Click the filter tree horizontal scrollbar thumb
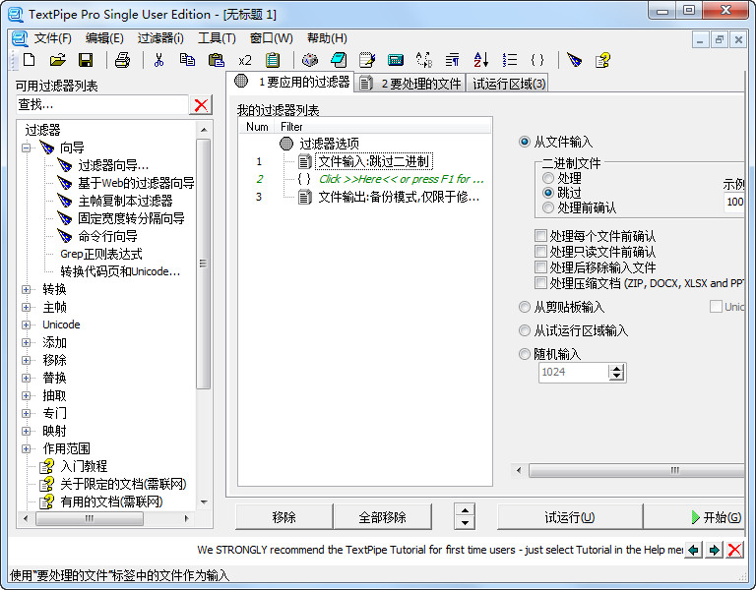 pyautogui.click(x=90, y=519)
